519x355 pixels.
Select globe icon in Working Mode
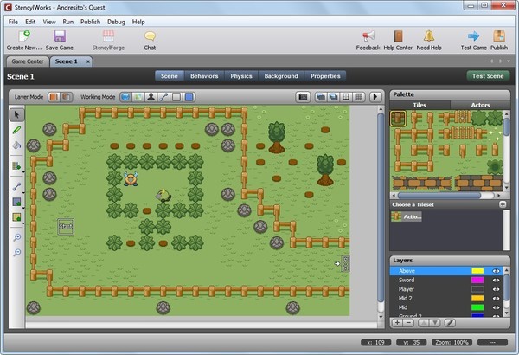click(125, 97)
